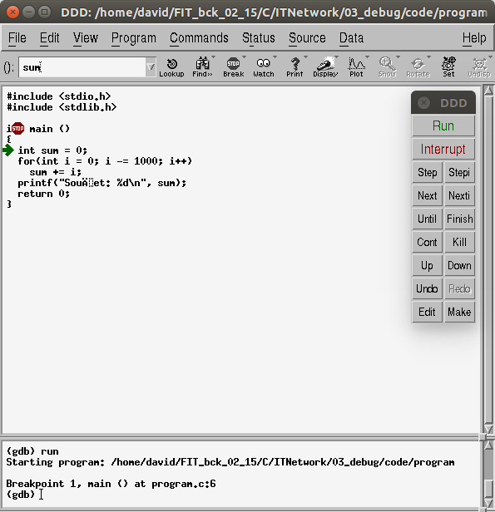The height and width of the screenshot is (512, 495).
Task: Click the source window vertical scrollbar
Action: pos(488,259)
